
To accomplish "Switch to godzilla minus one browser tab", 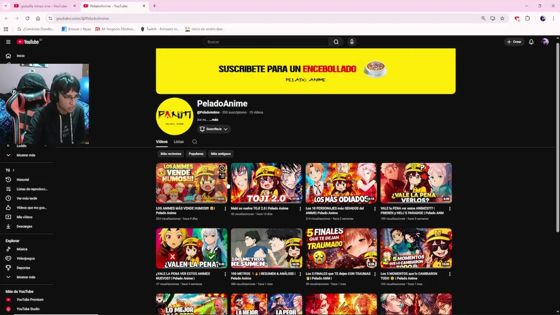I will 44,6.
